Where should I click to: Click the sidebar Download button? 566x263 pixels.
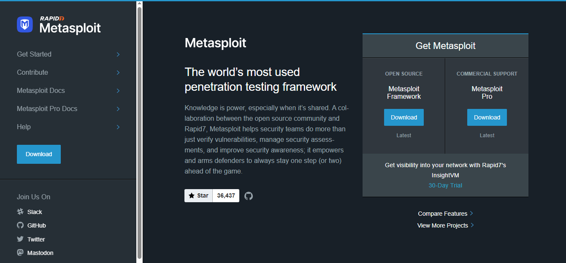click(39, 154)
